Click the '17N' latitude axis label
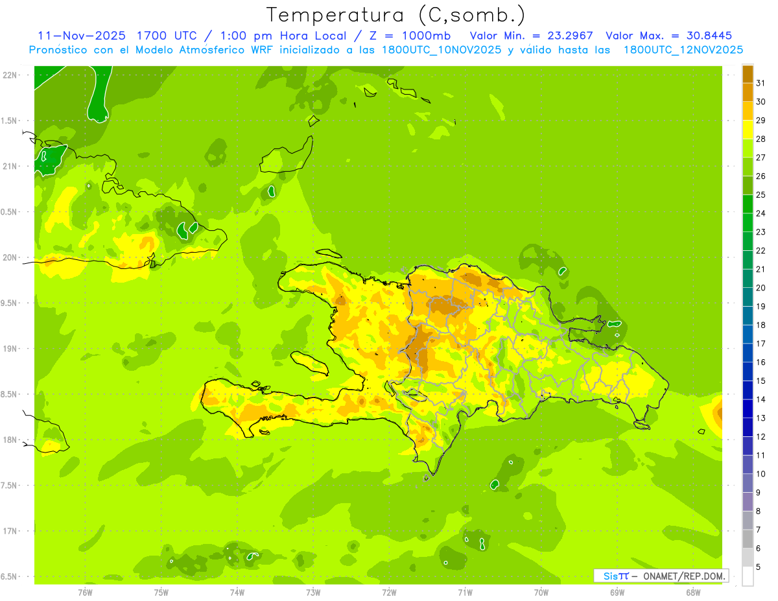 10,531
